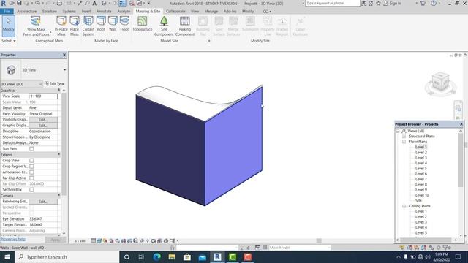This screenshot has height=263, width=468.
Task: Switch to the Structure tab
Action: [x=50, y=12]
